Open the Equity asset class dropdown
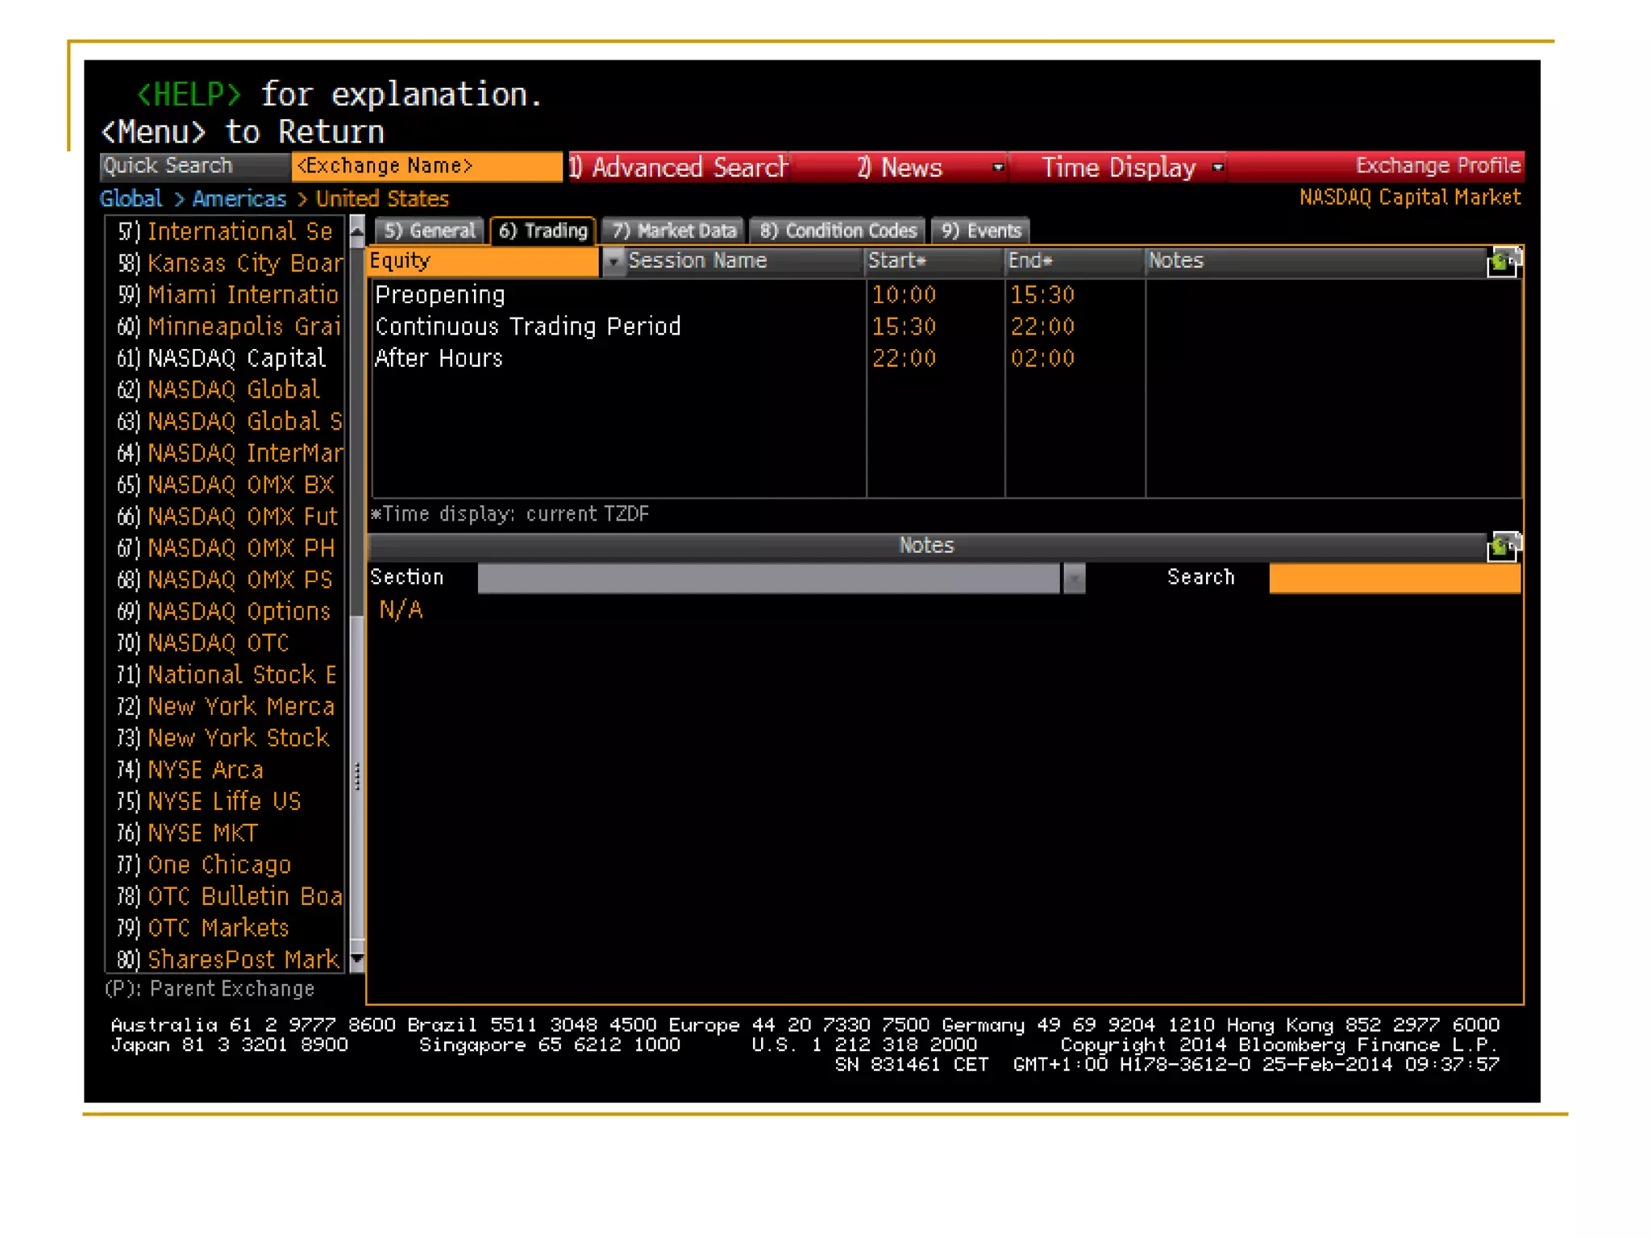 pos(613,261)
